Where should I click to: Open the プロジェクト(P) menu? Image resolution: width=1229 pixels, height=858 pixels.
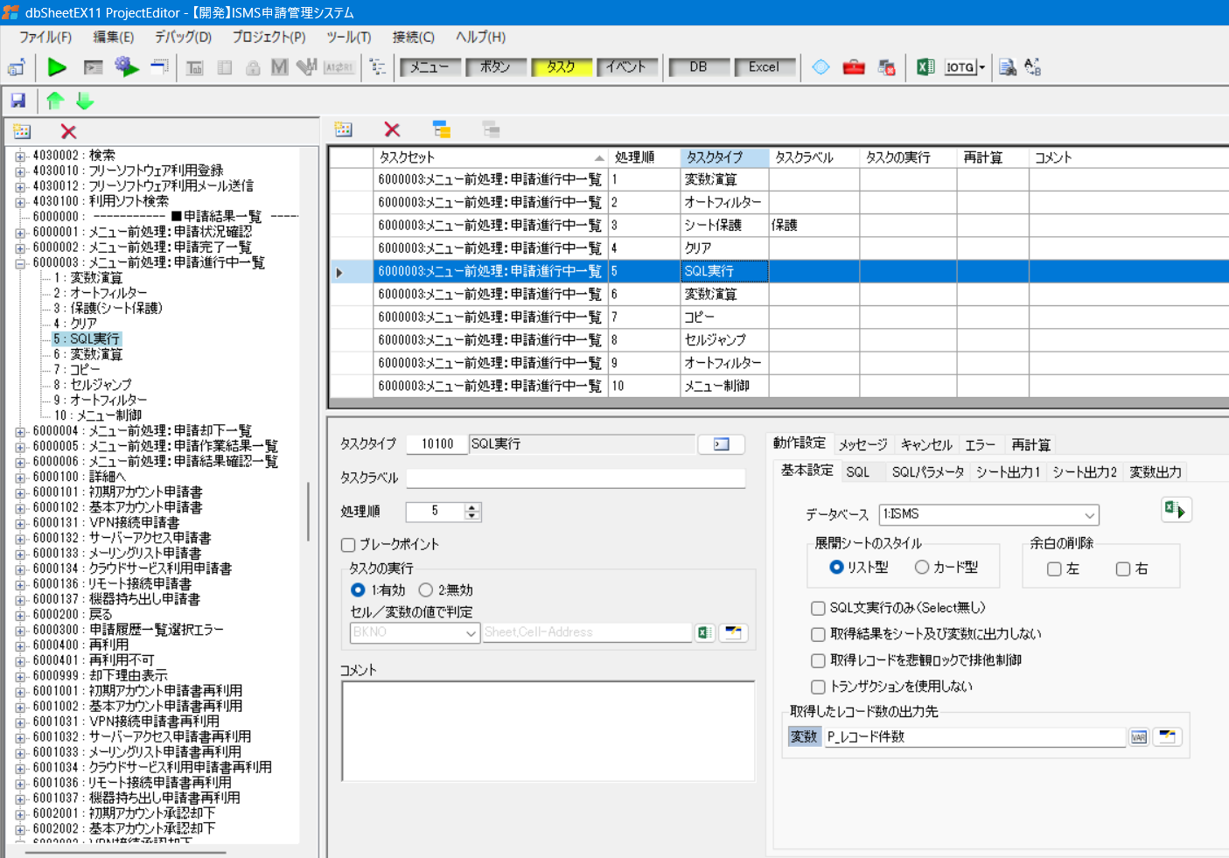point(269,37)
